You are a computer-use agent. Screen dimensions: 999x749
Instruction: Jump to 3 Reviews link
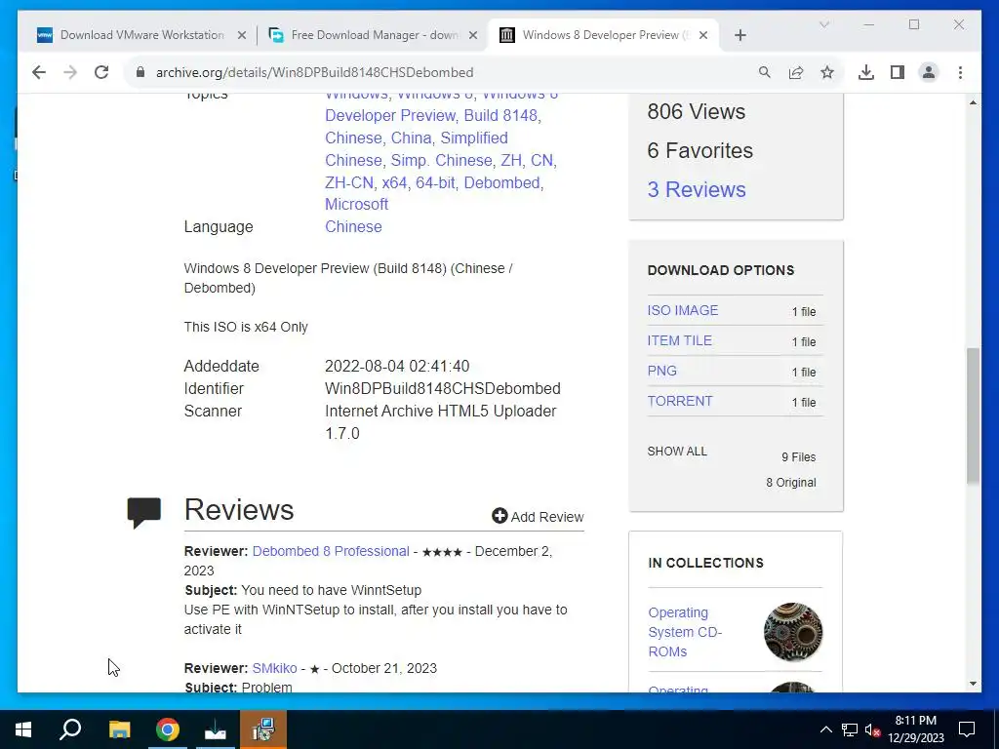697,189
